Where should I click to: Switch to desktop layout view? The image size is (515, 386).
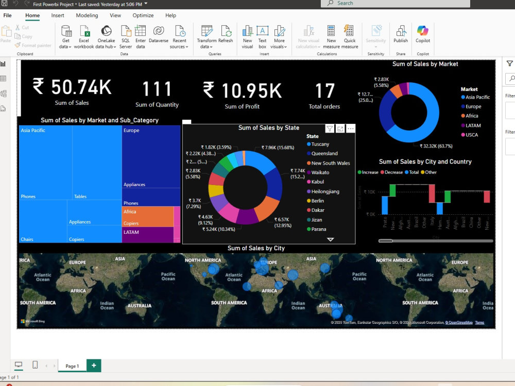[x=19, y=365]
